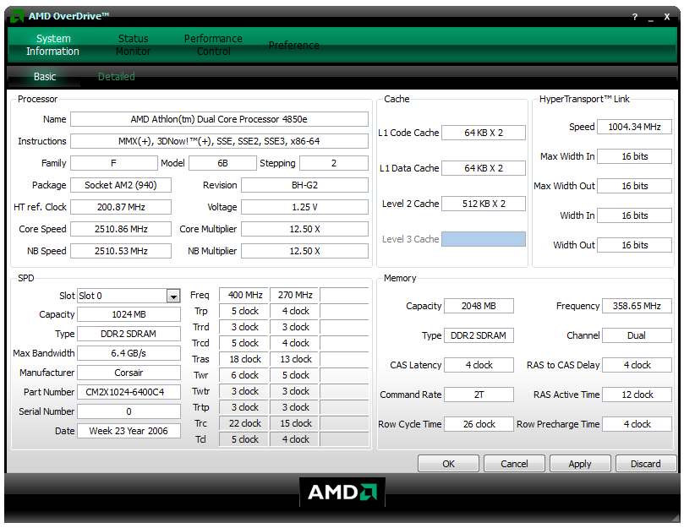Click the SPD Capacity 1024 MB value
684x528 pixels.
point(129,314)
